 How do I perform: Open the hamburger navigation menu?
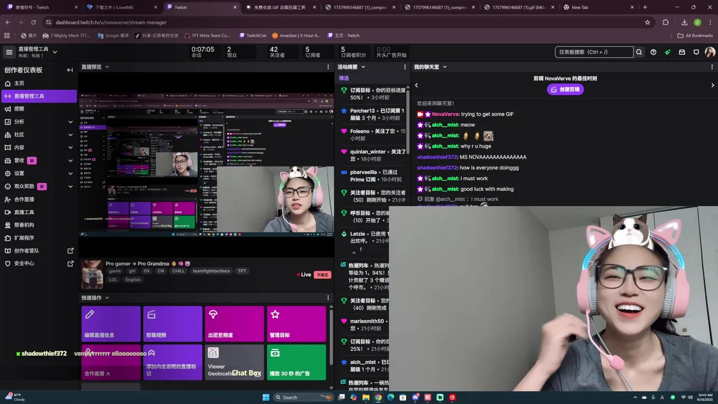[x=9, y=52]
